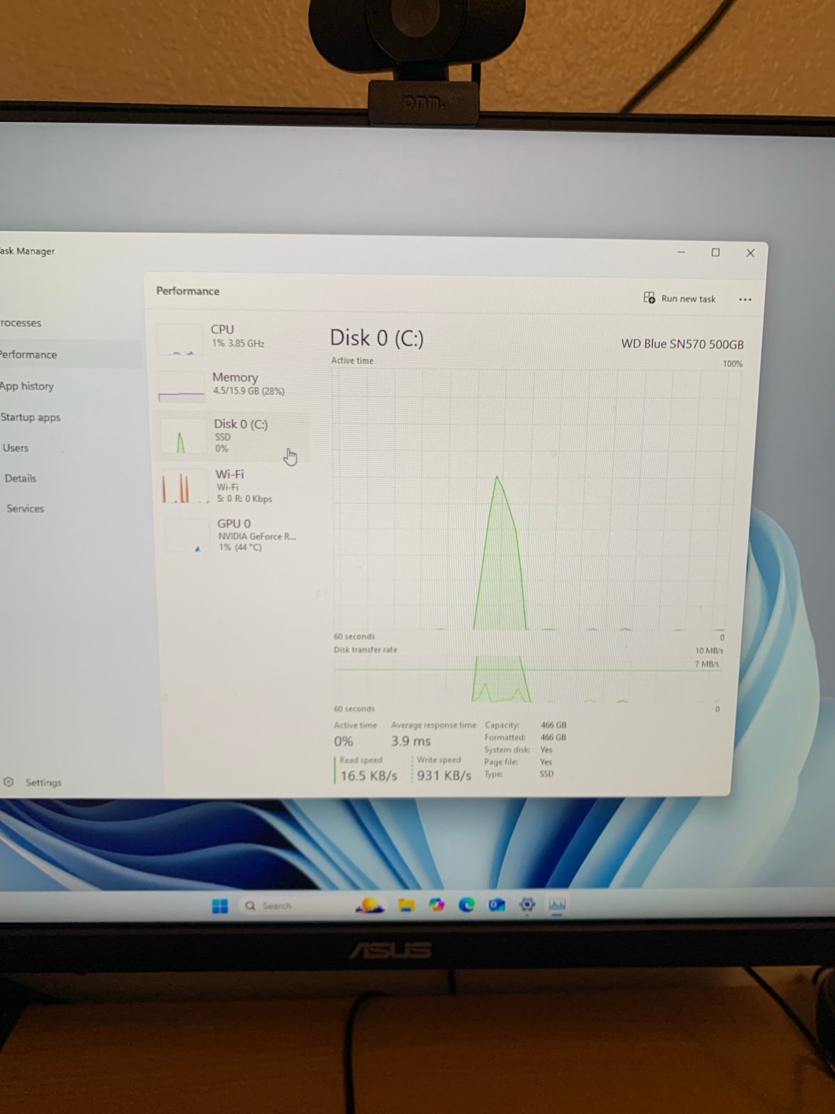835x1114 pixels.
Task: Minimize the Task Manager window
Action: tap(681, 252)
